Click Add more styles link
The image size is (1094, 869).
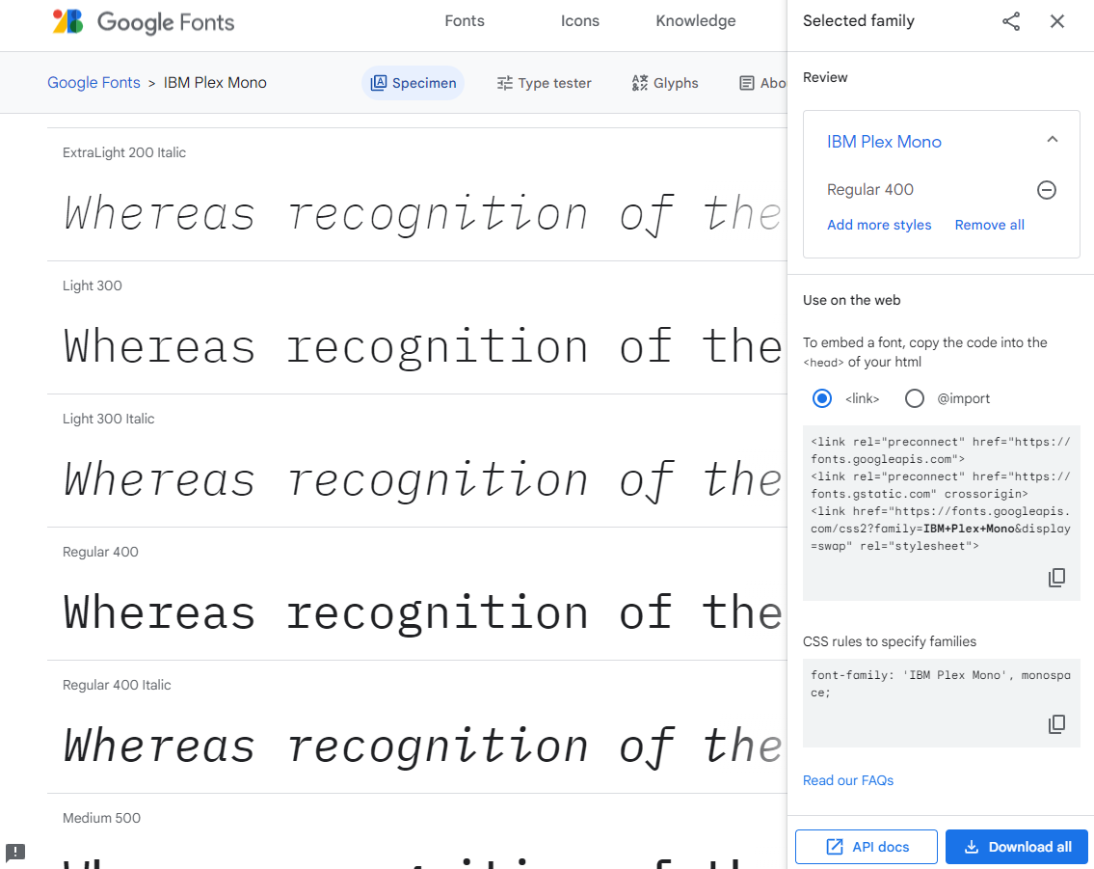(x=879, y=225)
